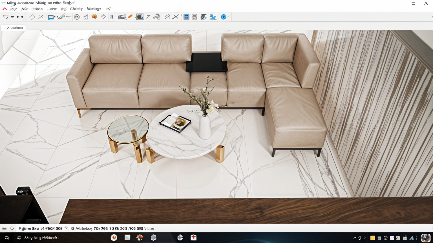
Task: Open the Memiergy menu
Action: coord(94,9)
